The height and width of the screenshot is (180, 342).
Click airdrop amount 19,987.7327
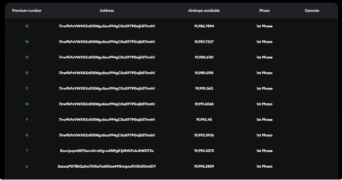tap(204, 42)
